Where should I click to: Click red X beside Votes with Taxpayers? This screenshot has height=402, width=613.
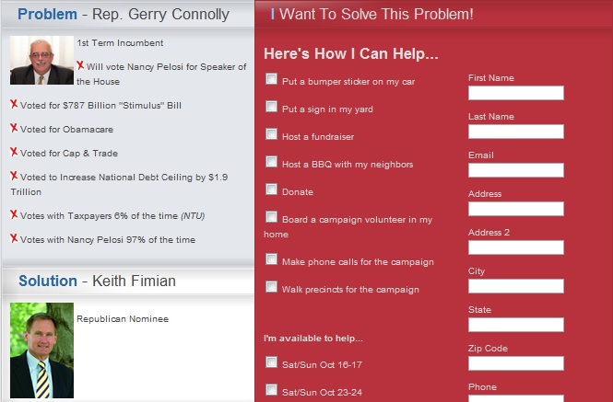pos(14,214)
